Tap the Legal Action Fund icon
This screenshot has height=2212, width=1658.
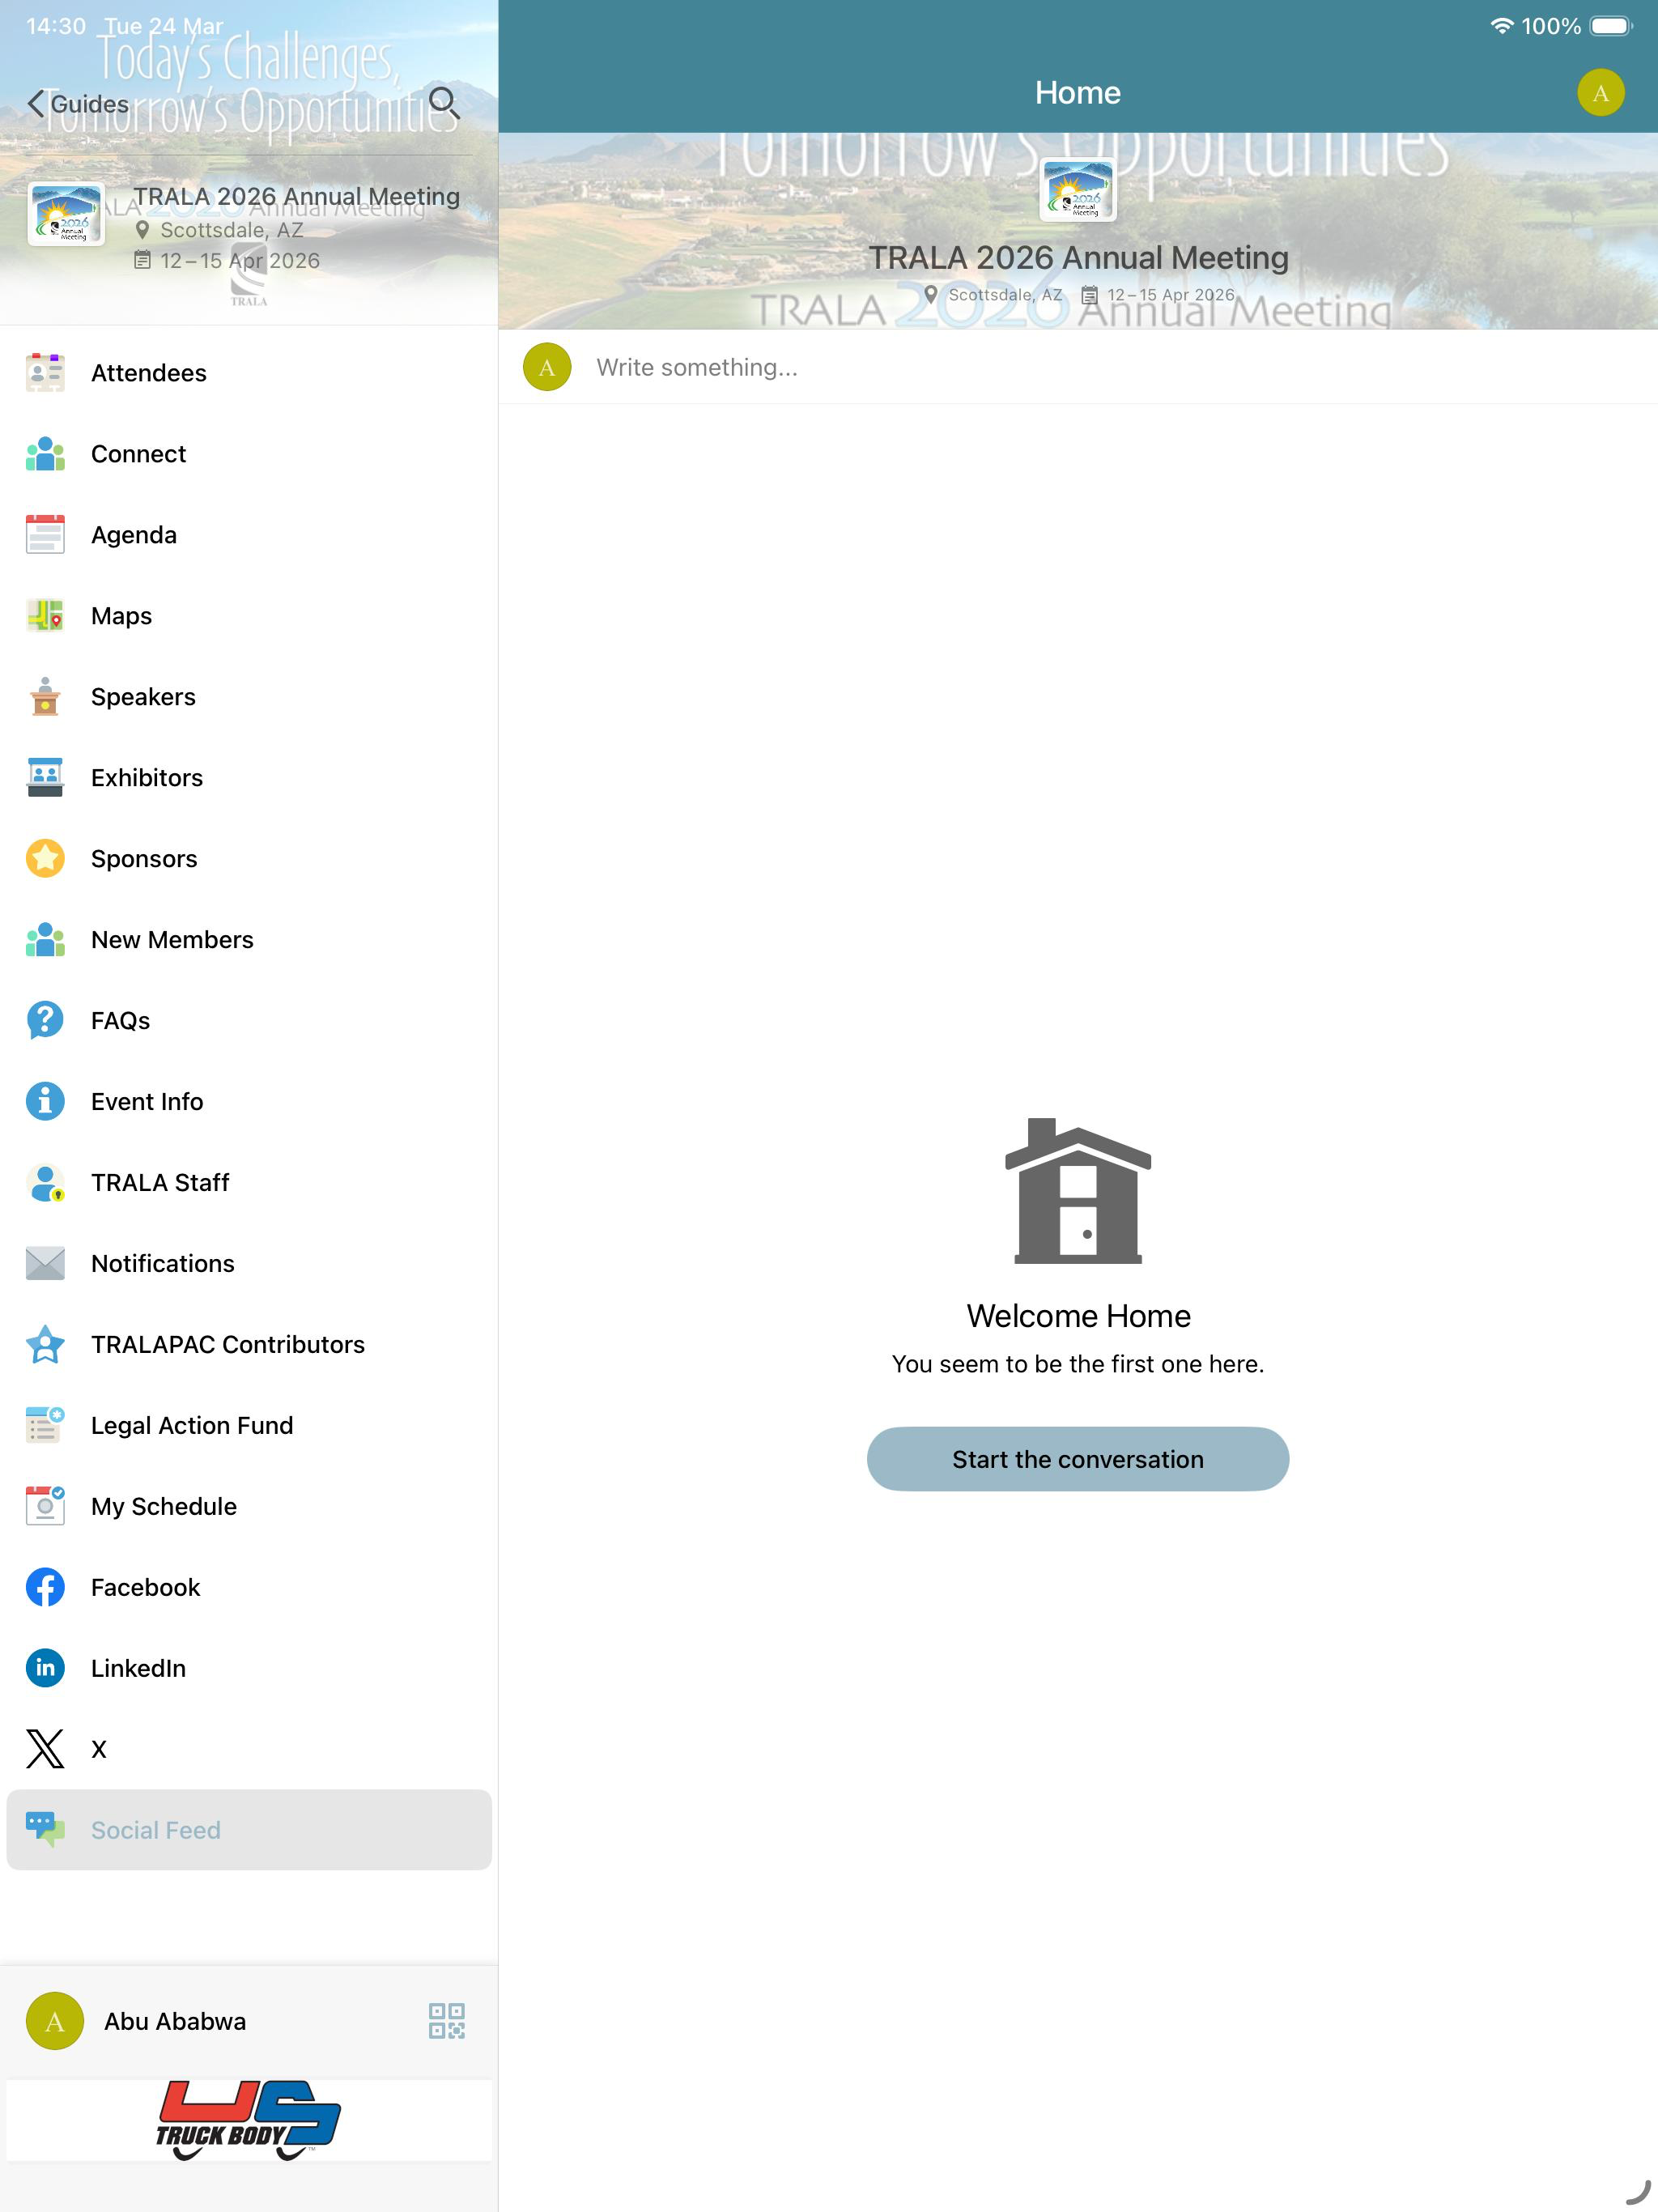pos(45,1426)
